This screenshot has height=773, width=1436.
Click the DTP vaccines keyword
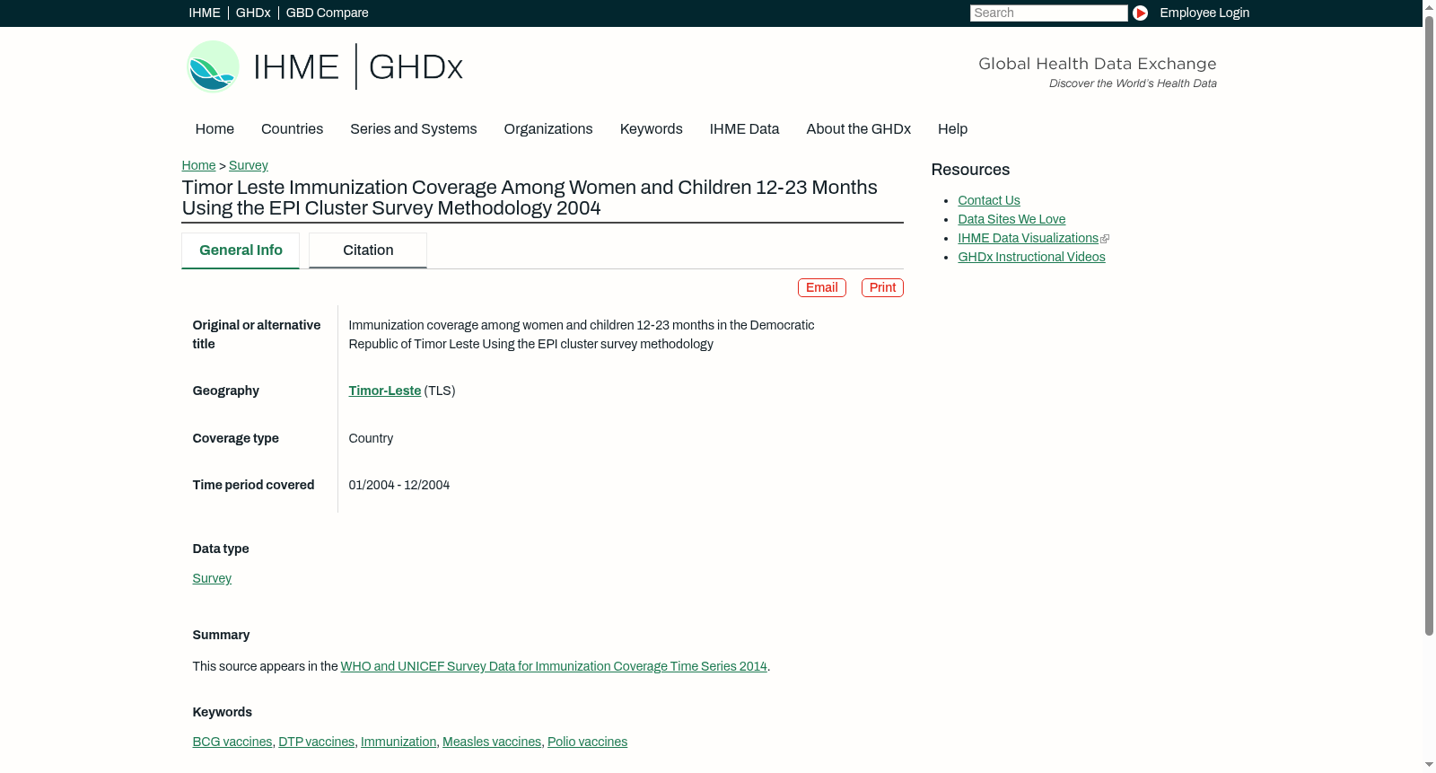(x=316, y=742)
